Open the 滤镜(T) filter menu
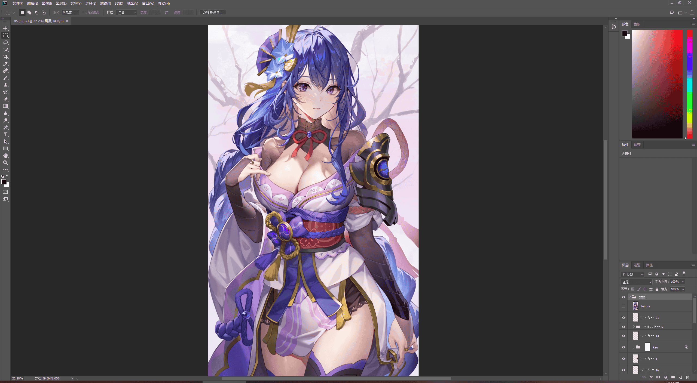This screenshot has width=697, height=383. [x=105, y=4]
